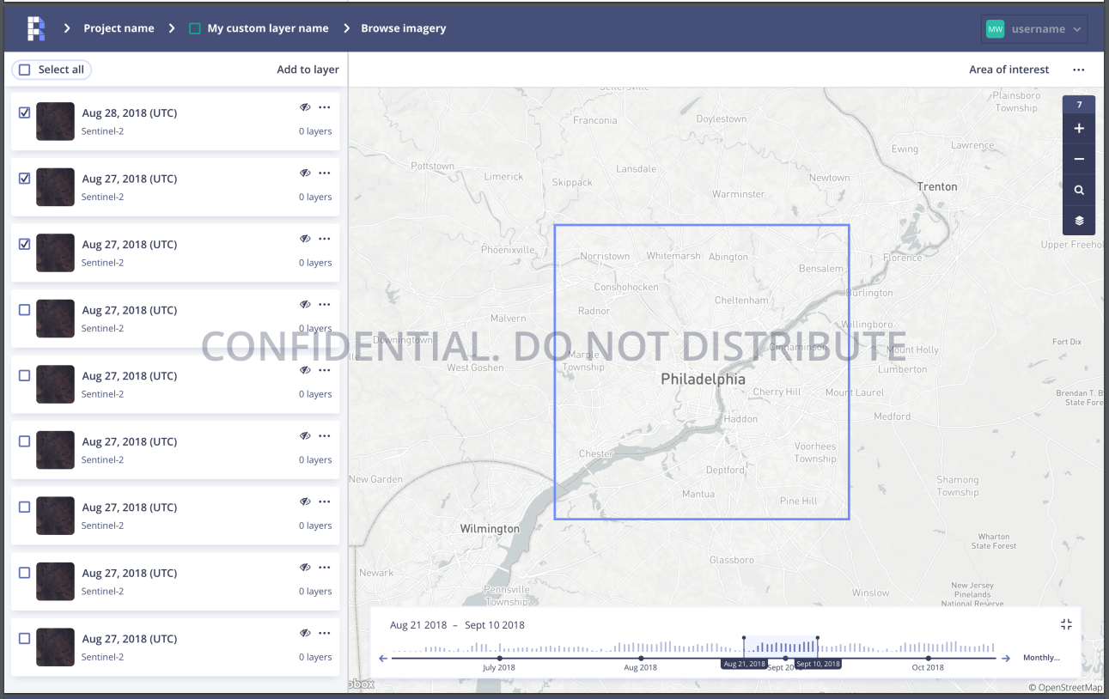Click the Aug 2018 timeline marker
The image size is (1109, 699).
pyautogui.click(x=641, y=659)
